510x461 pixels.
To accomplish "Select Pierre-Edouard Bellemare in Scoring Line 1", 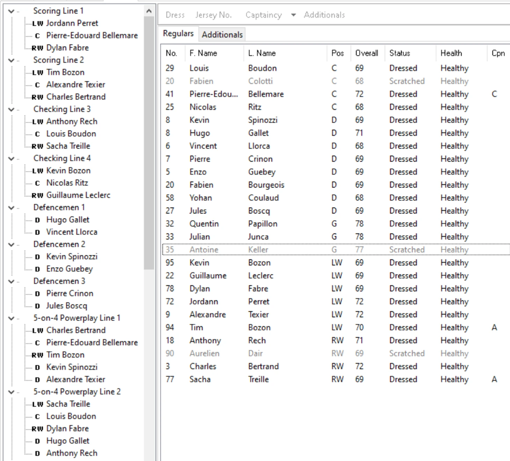I will tap(92, 36).
